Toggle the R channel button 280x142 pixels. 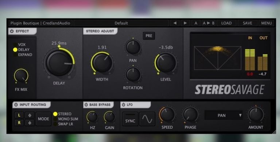(x=19, y=123)
